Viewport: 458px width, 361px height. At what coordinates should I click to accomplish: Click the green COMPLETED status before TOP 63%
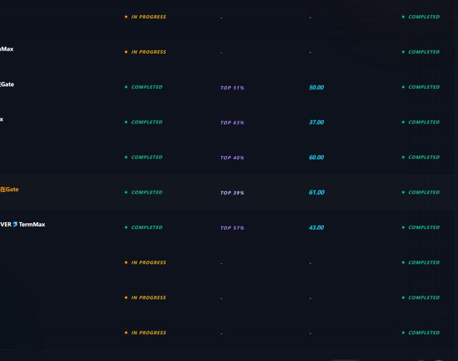143,122
